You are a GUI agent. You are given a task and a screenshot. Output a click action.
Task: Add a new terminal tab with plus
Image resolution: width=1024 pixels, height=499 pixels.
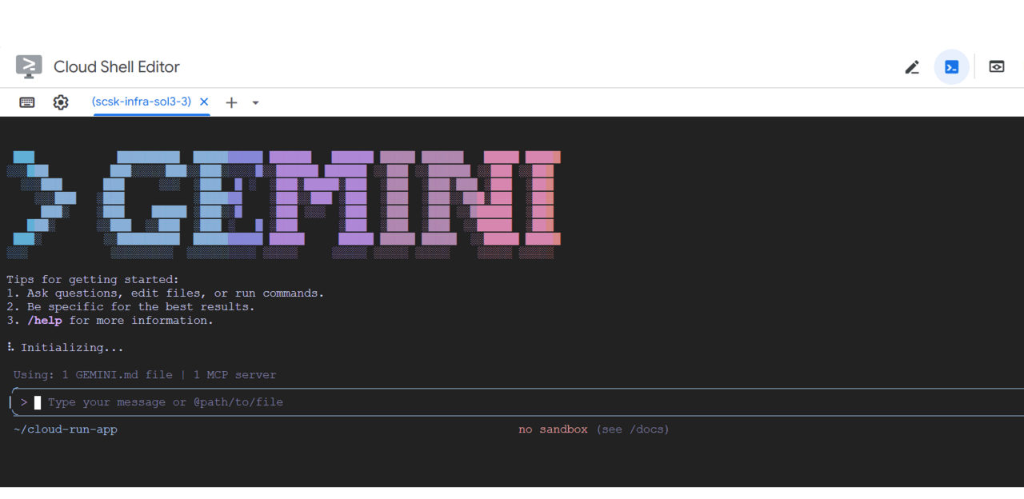tap(231, 102)
